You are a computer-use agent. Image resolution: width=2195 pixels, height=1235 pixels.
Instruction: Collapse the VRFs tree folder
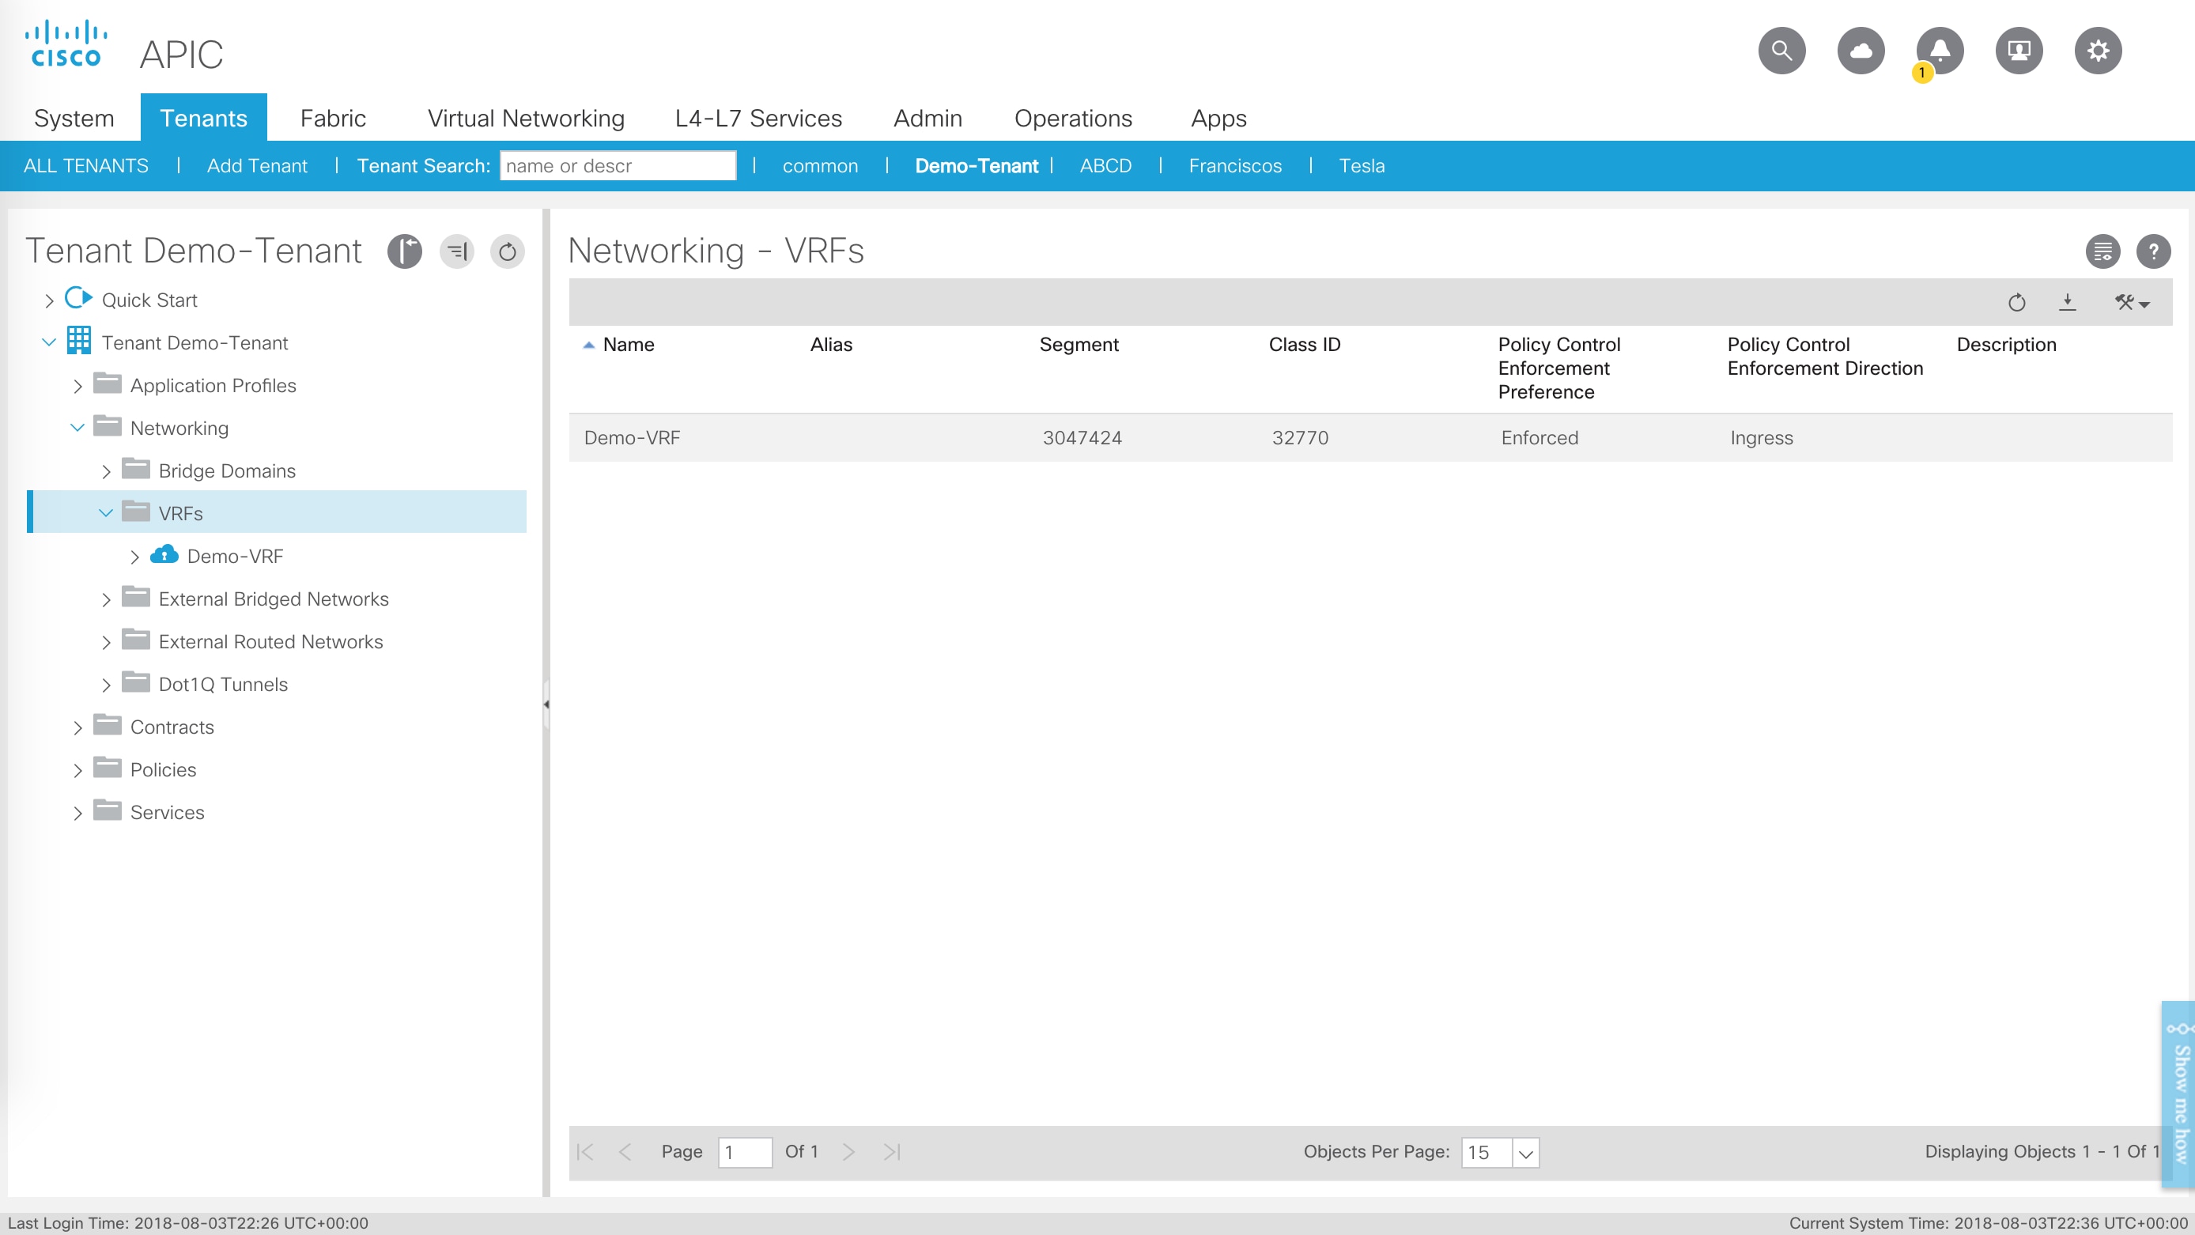pyautogui.click(x=106, y=513)
